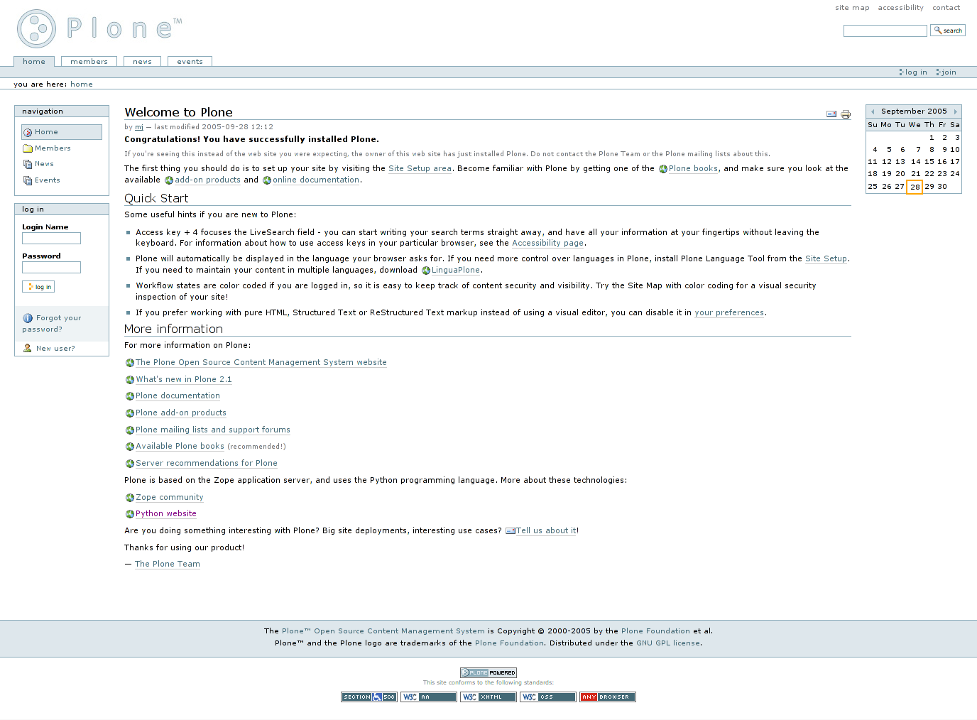Go to next month in calendar

tap(955, 111)
